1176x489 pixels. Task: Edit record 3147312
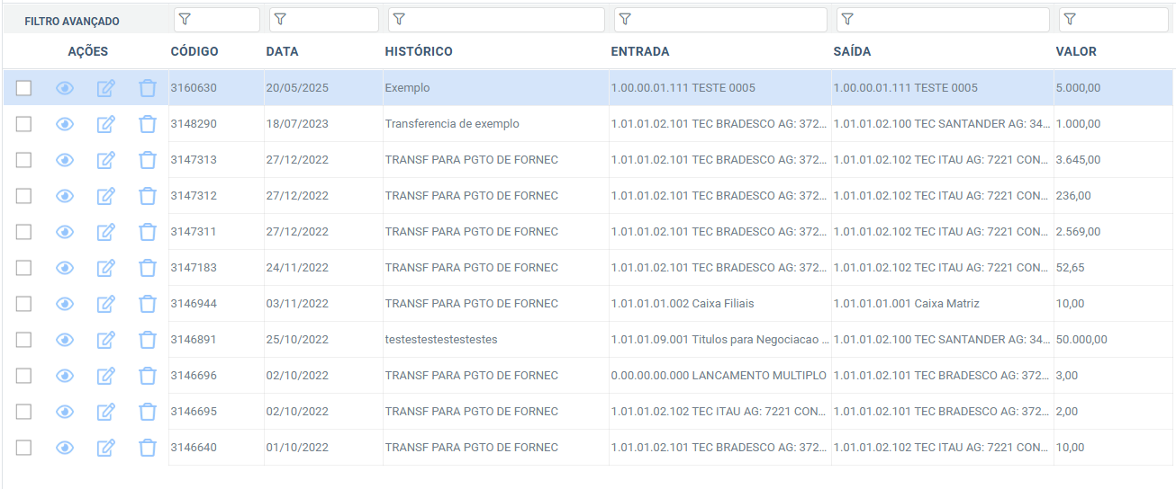106,196
